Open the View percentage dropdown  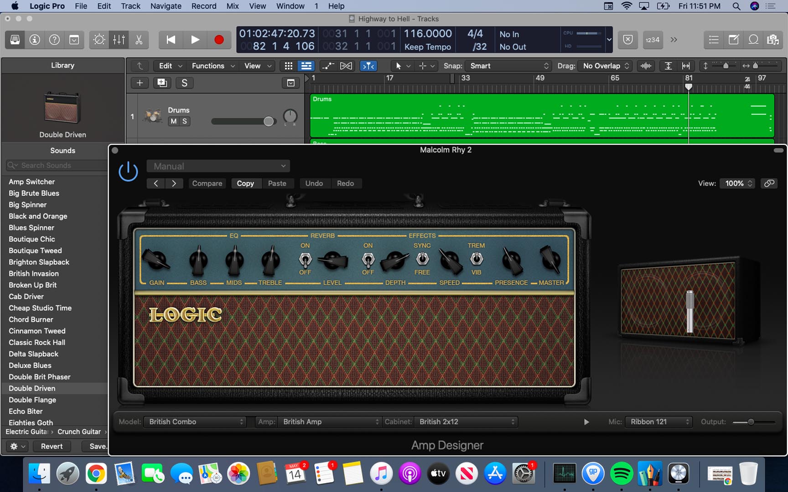coord(737,183)
